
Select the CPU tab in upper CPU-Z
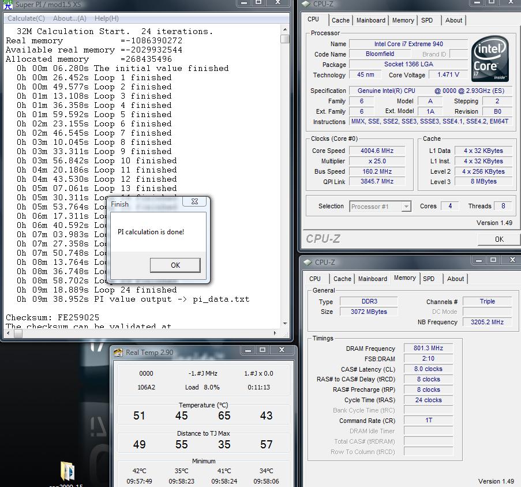[x=313, y=19]
